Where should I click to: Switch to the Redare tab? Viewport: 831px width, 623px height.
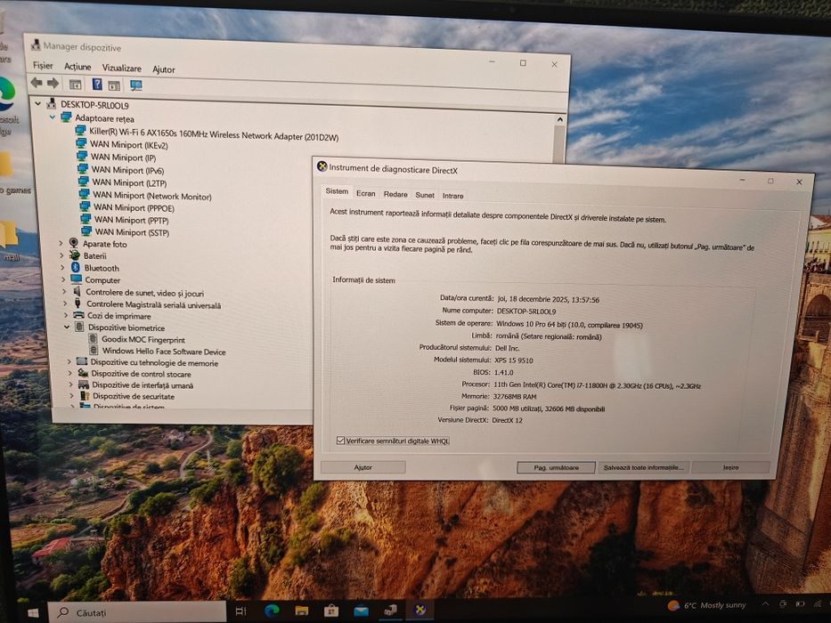[395, 194]
